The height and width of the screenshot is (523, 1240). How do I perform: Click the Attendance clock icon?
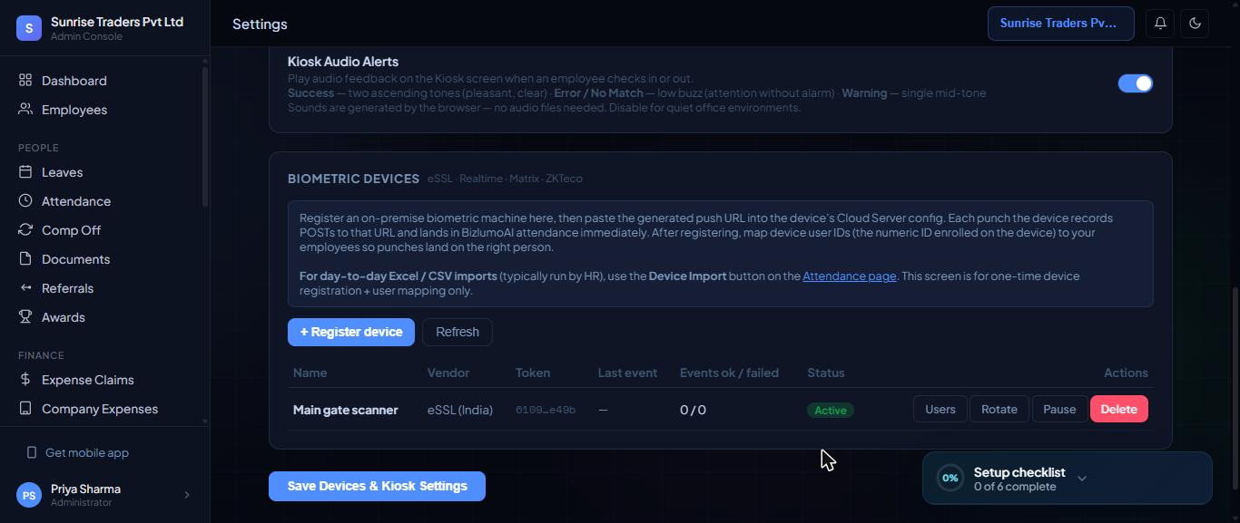tap(25, 201)
